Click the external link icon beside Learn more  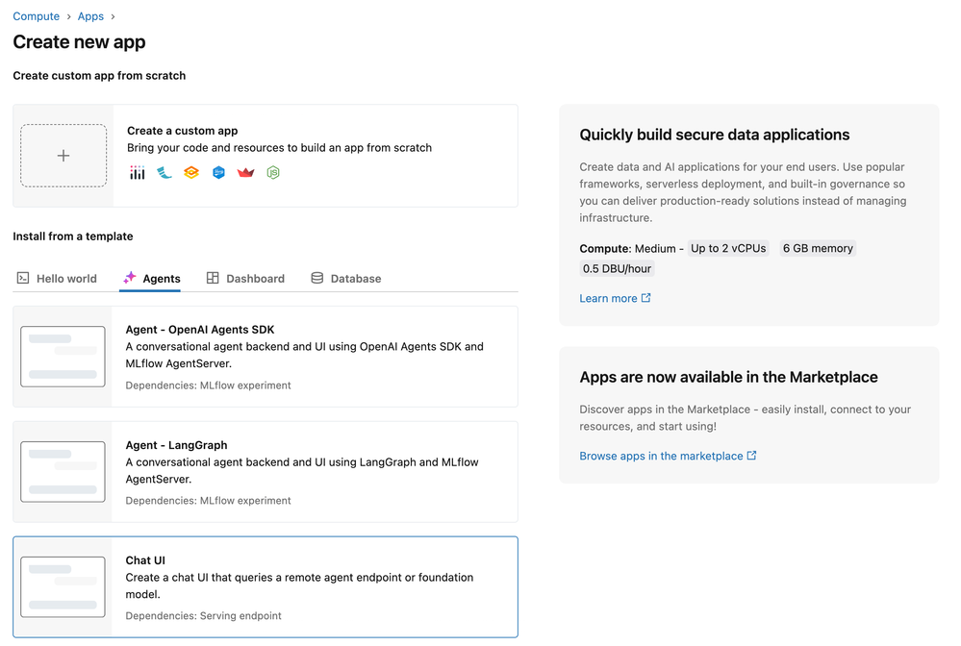[x=646, y=298]
